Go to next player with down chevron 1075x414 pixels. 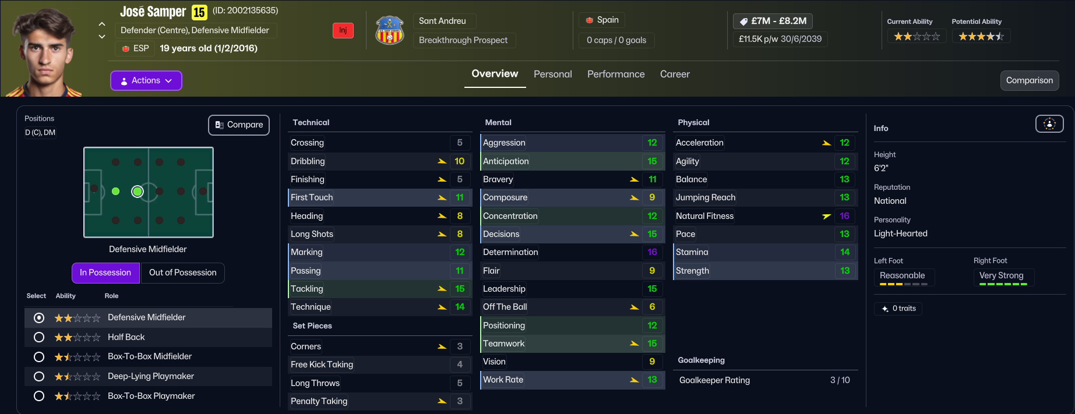[x=102, y=37]
